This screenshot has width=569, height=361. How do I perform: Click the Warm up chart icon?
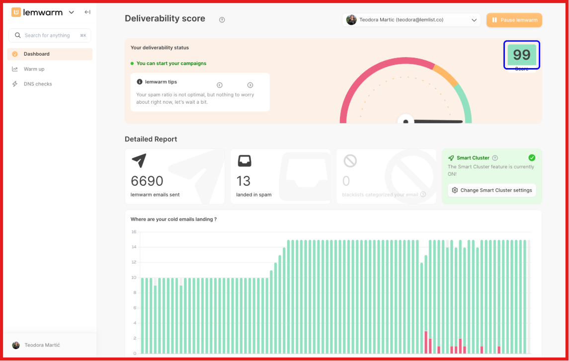tap(15, 69)
